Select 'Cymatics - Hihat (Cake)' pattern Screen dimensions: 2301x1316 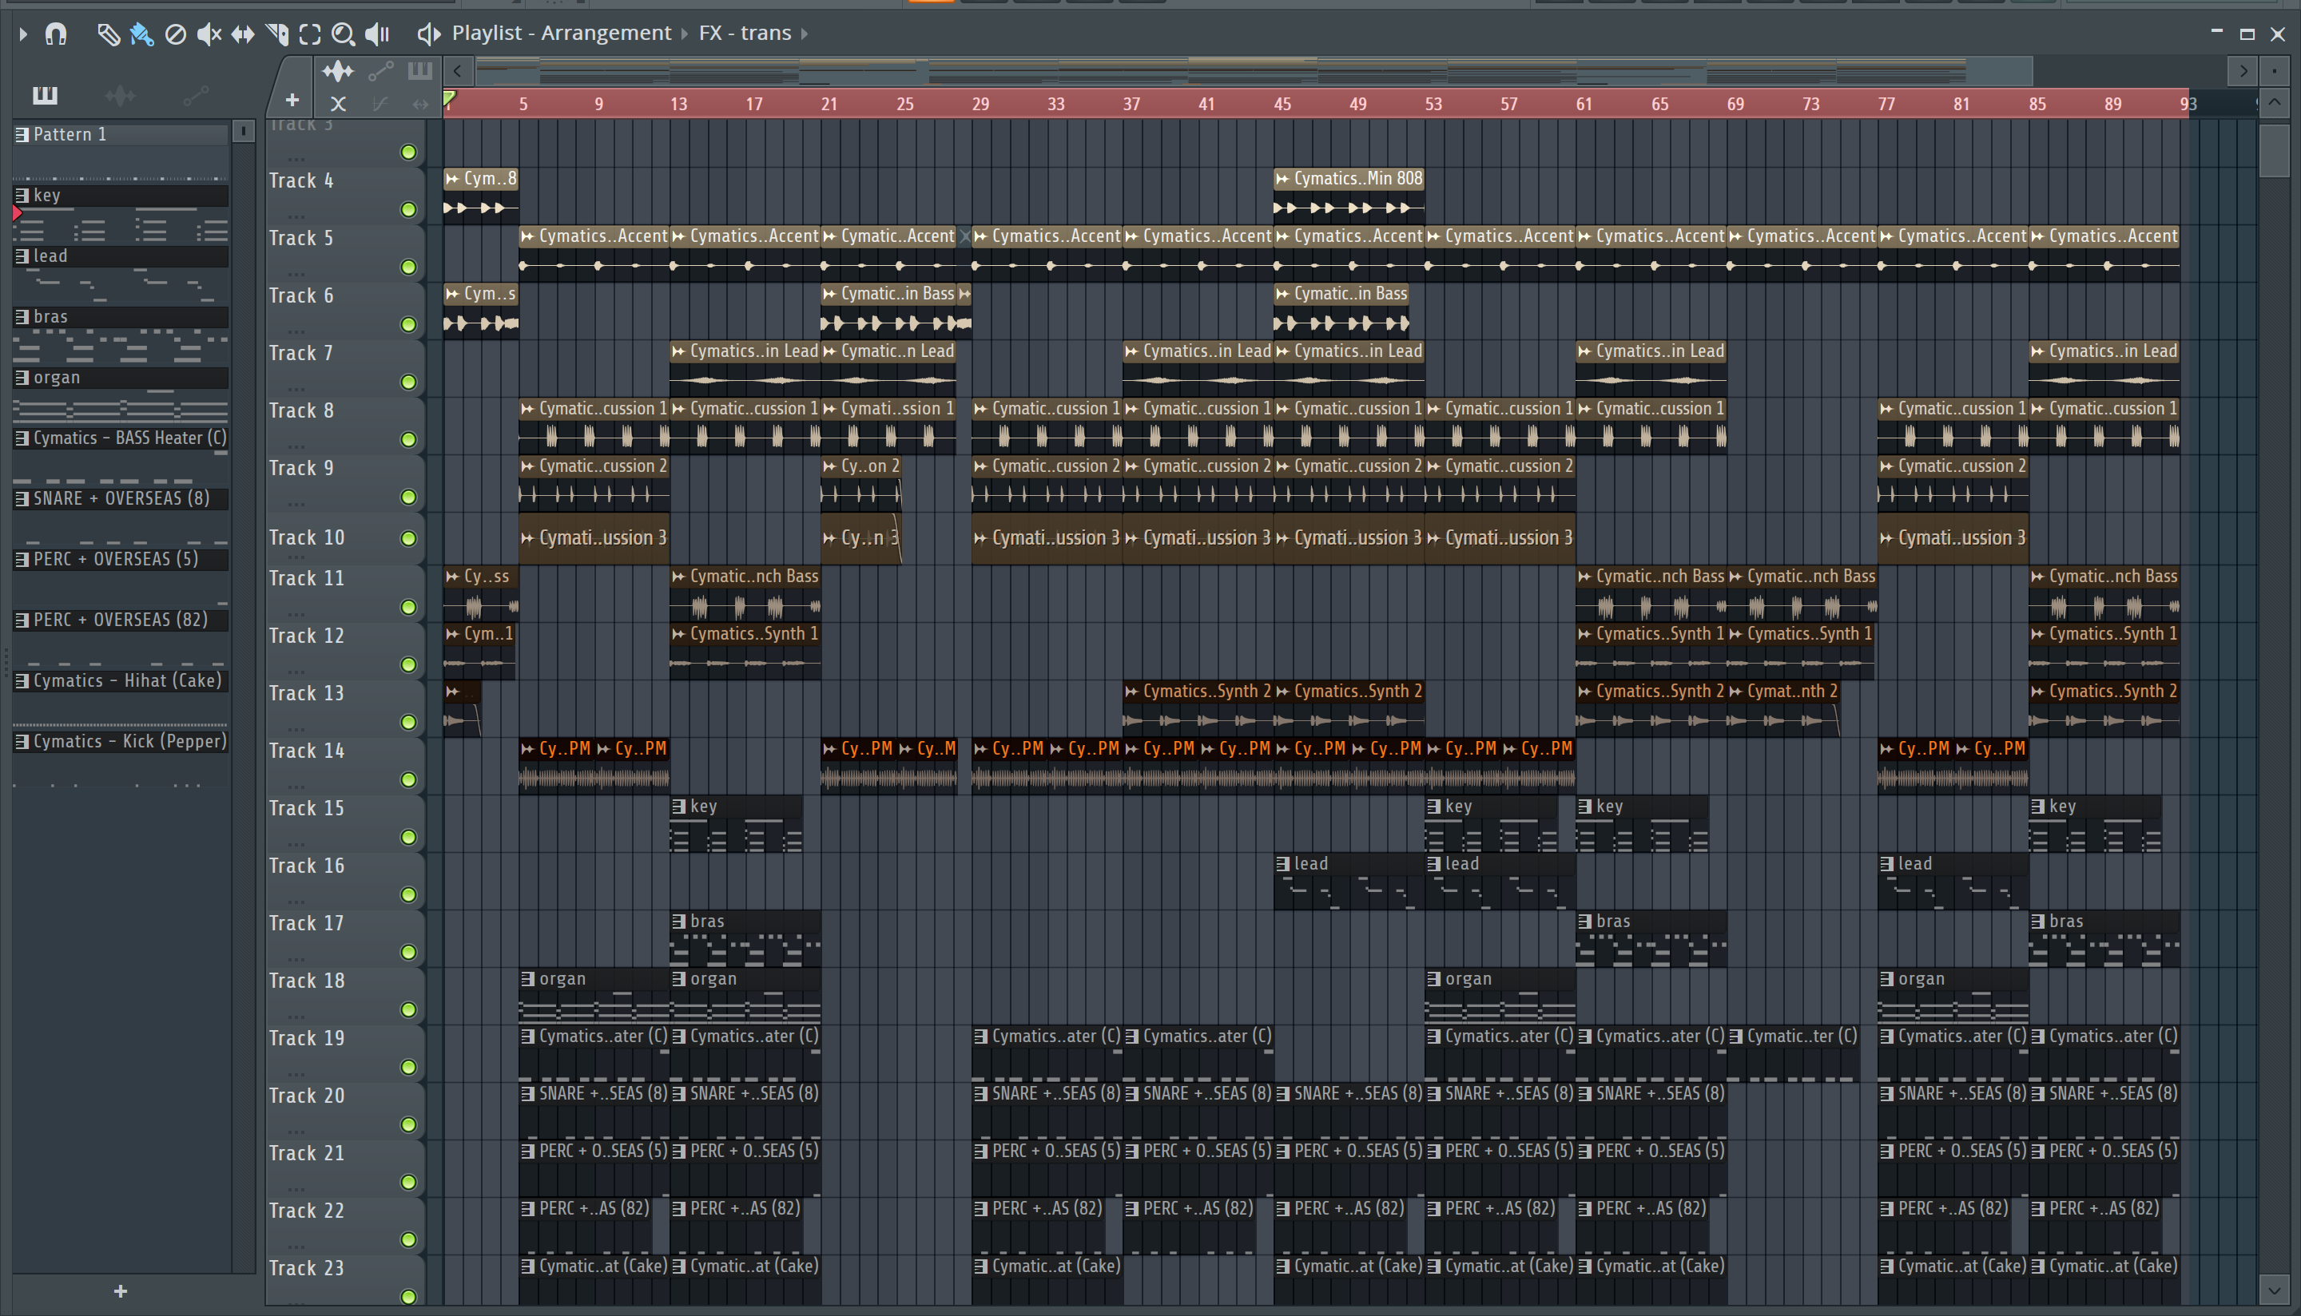(121, 680)
